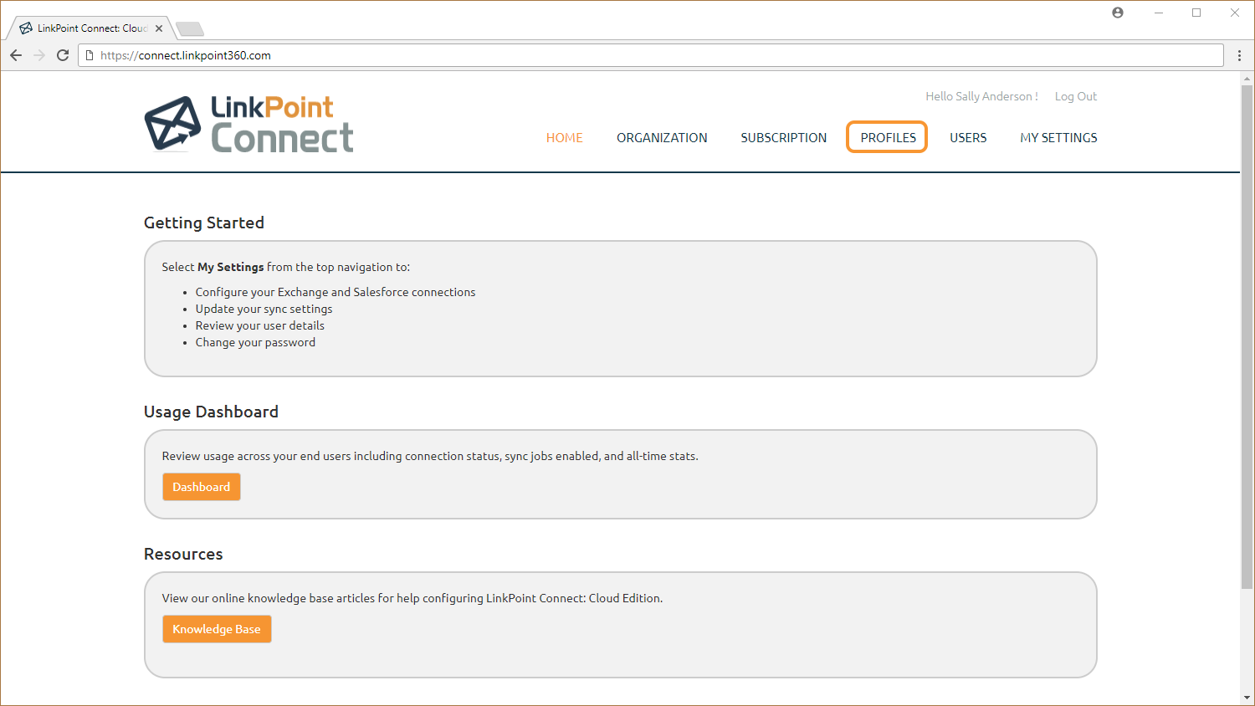Click the Knowledge Base button

[217, 629]
